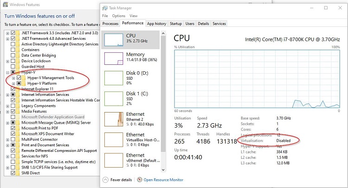
Task: Switch to Details tab
Action: pos(203,24)
